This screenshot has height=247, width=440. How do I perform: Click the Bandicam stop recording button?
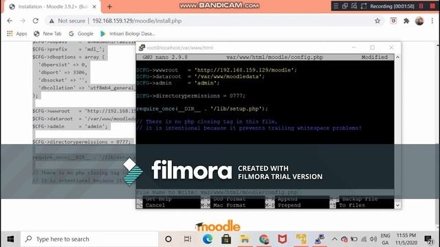432,6
